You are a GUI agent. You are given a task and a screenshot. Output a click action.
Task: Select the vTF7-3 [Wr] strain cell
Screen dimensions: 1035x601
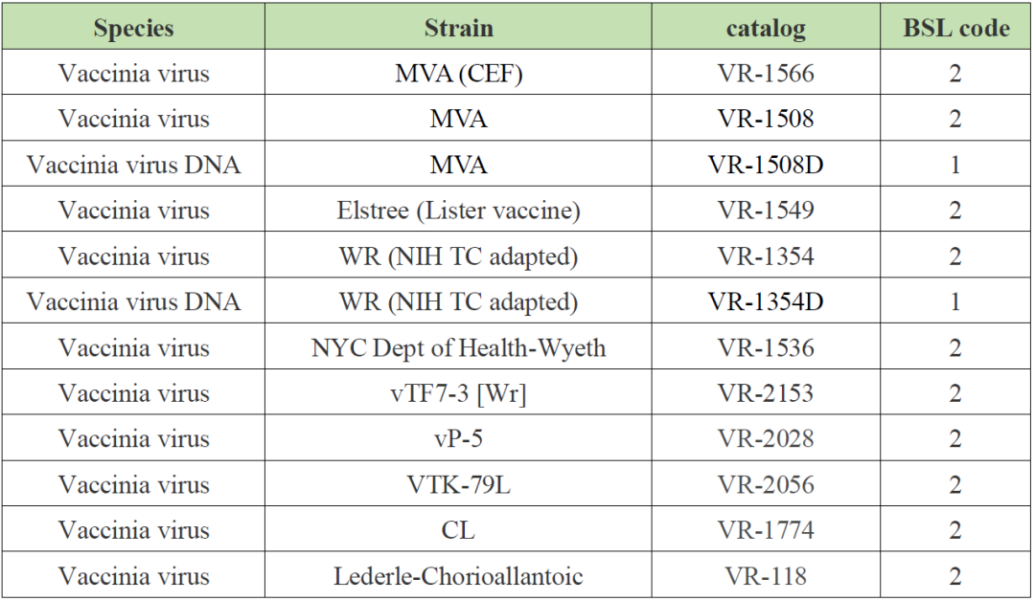458,393
